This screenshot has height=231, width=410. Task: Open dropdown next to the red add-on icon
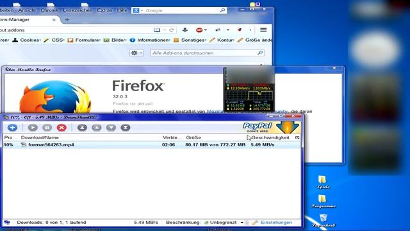[x=250, y=30]
